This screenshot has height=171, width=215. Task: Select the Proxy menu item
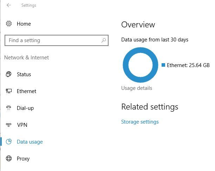[x=23, y=159]
